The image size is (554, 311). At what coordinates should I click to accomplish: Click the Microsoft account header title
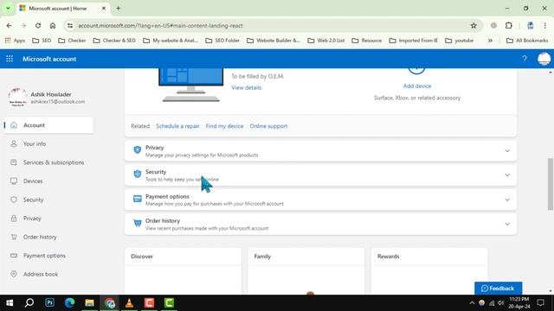coord(49,59)
